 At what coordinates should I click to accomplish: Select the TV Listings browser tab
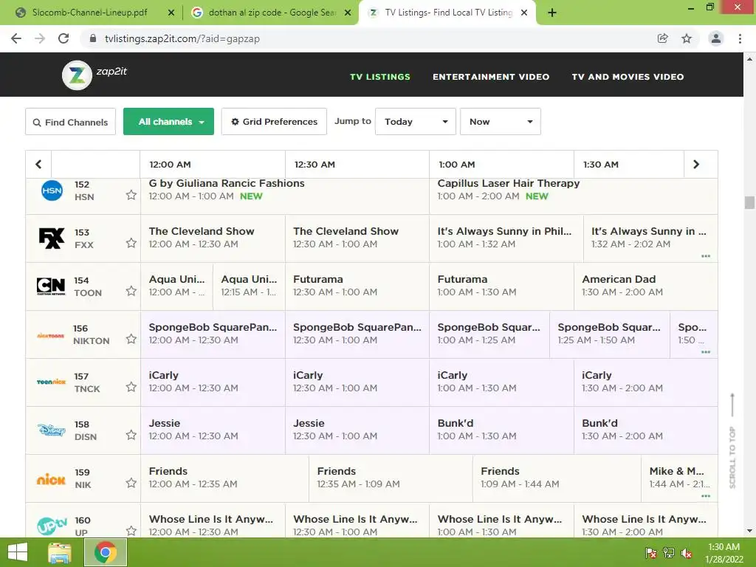point(448,13)
